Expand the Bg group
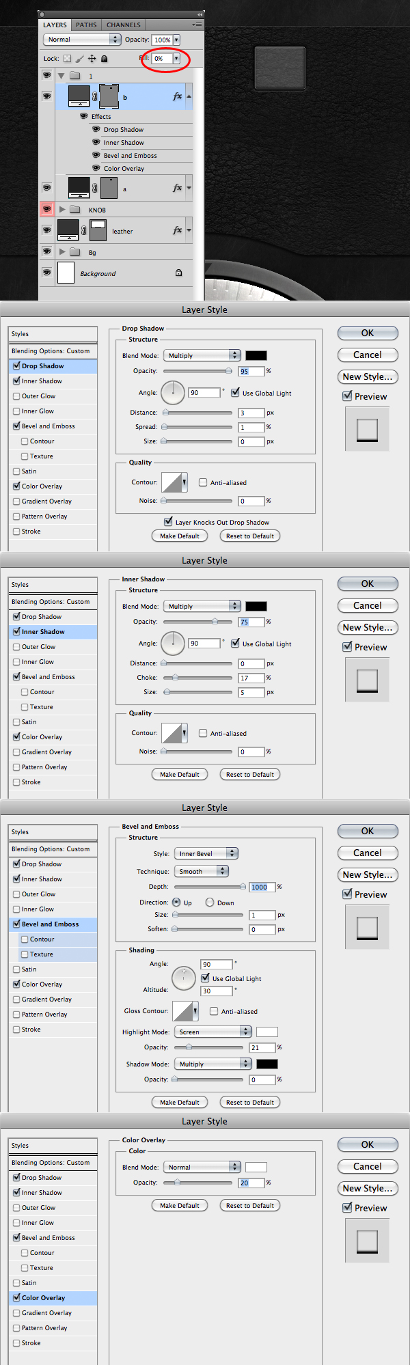 tap(62, 252)
